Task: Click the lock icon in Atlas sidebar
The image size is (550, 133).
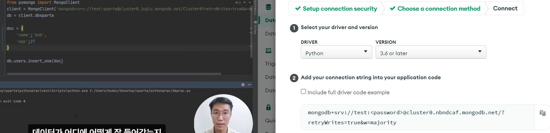Action: pyautogui.click(x=268, y=107)
